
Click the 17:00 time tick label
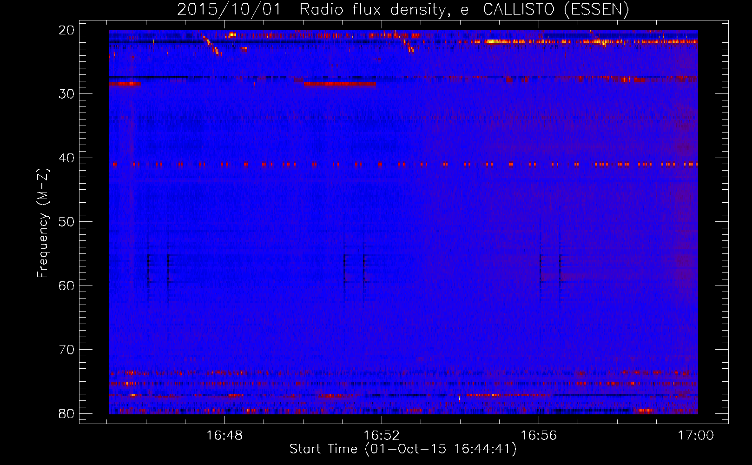point(696,435)
